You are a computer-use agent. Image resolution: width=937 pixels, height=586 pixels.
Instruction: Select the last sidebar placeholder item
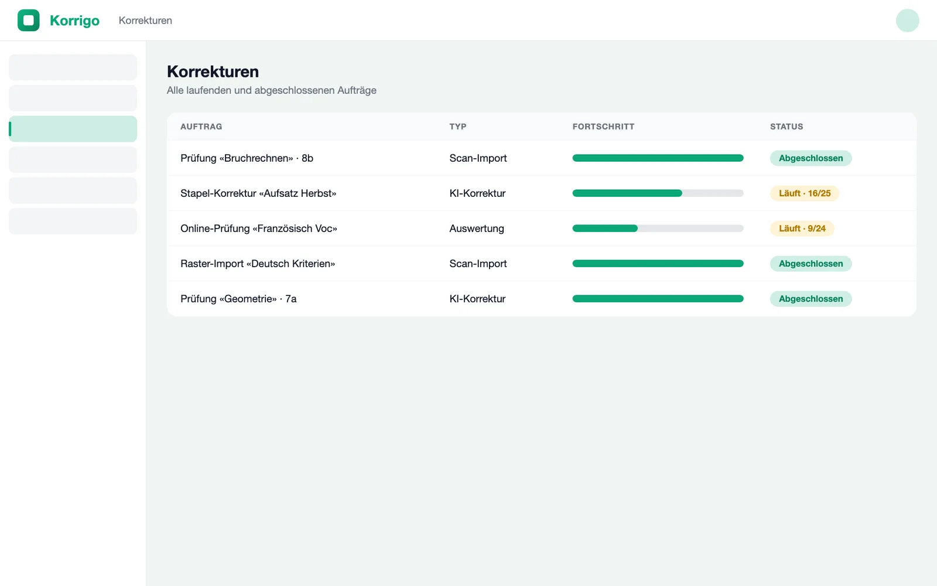coord(73,221)
